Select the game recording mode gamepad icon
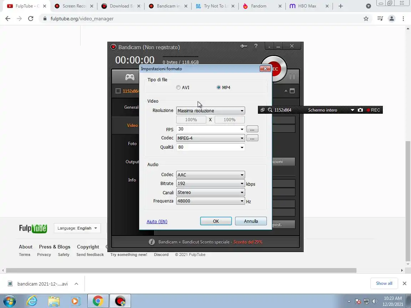 [x=130, y=77]
